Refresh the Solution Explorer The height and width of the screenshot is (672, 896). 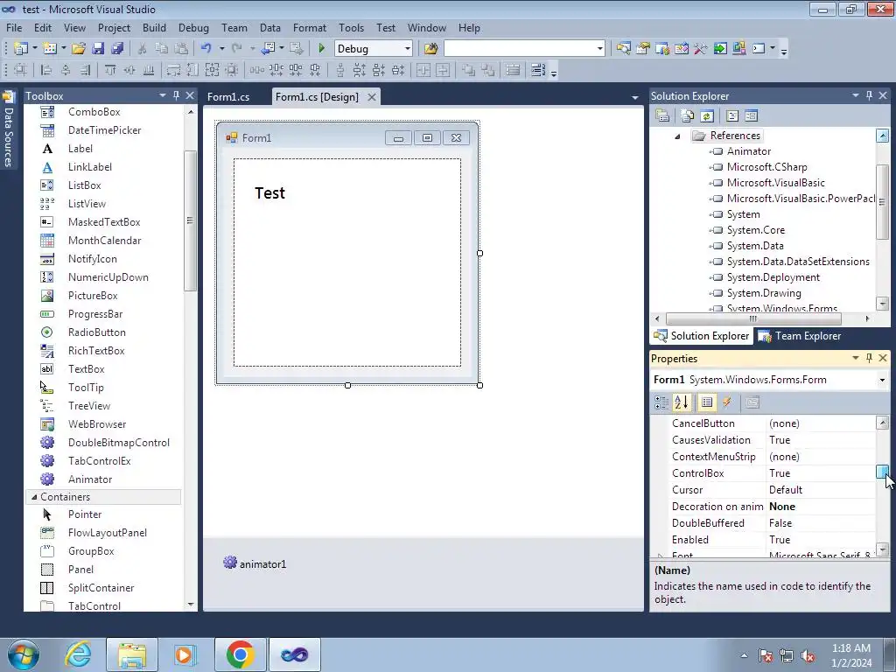click(707, 116)
